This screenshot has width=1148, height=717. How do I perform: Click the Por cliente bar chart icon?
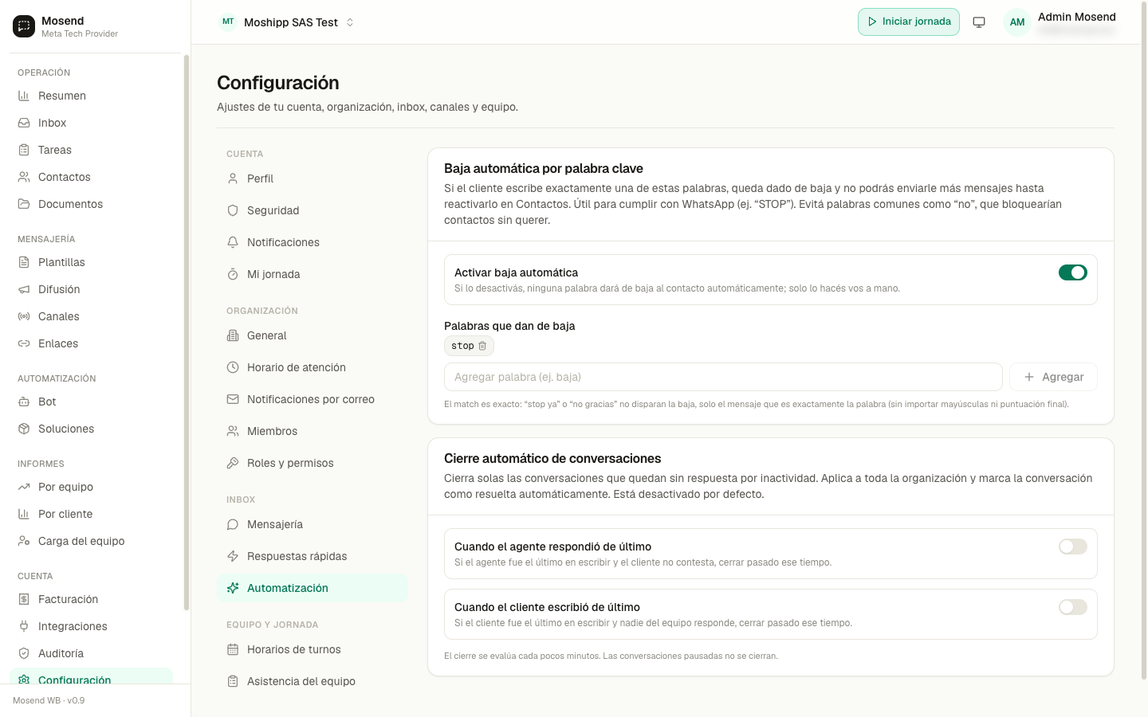(x=24, y=514)
